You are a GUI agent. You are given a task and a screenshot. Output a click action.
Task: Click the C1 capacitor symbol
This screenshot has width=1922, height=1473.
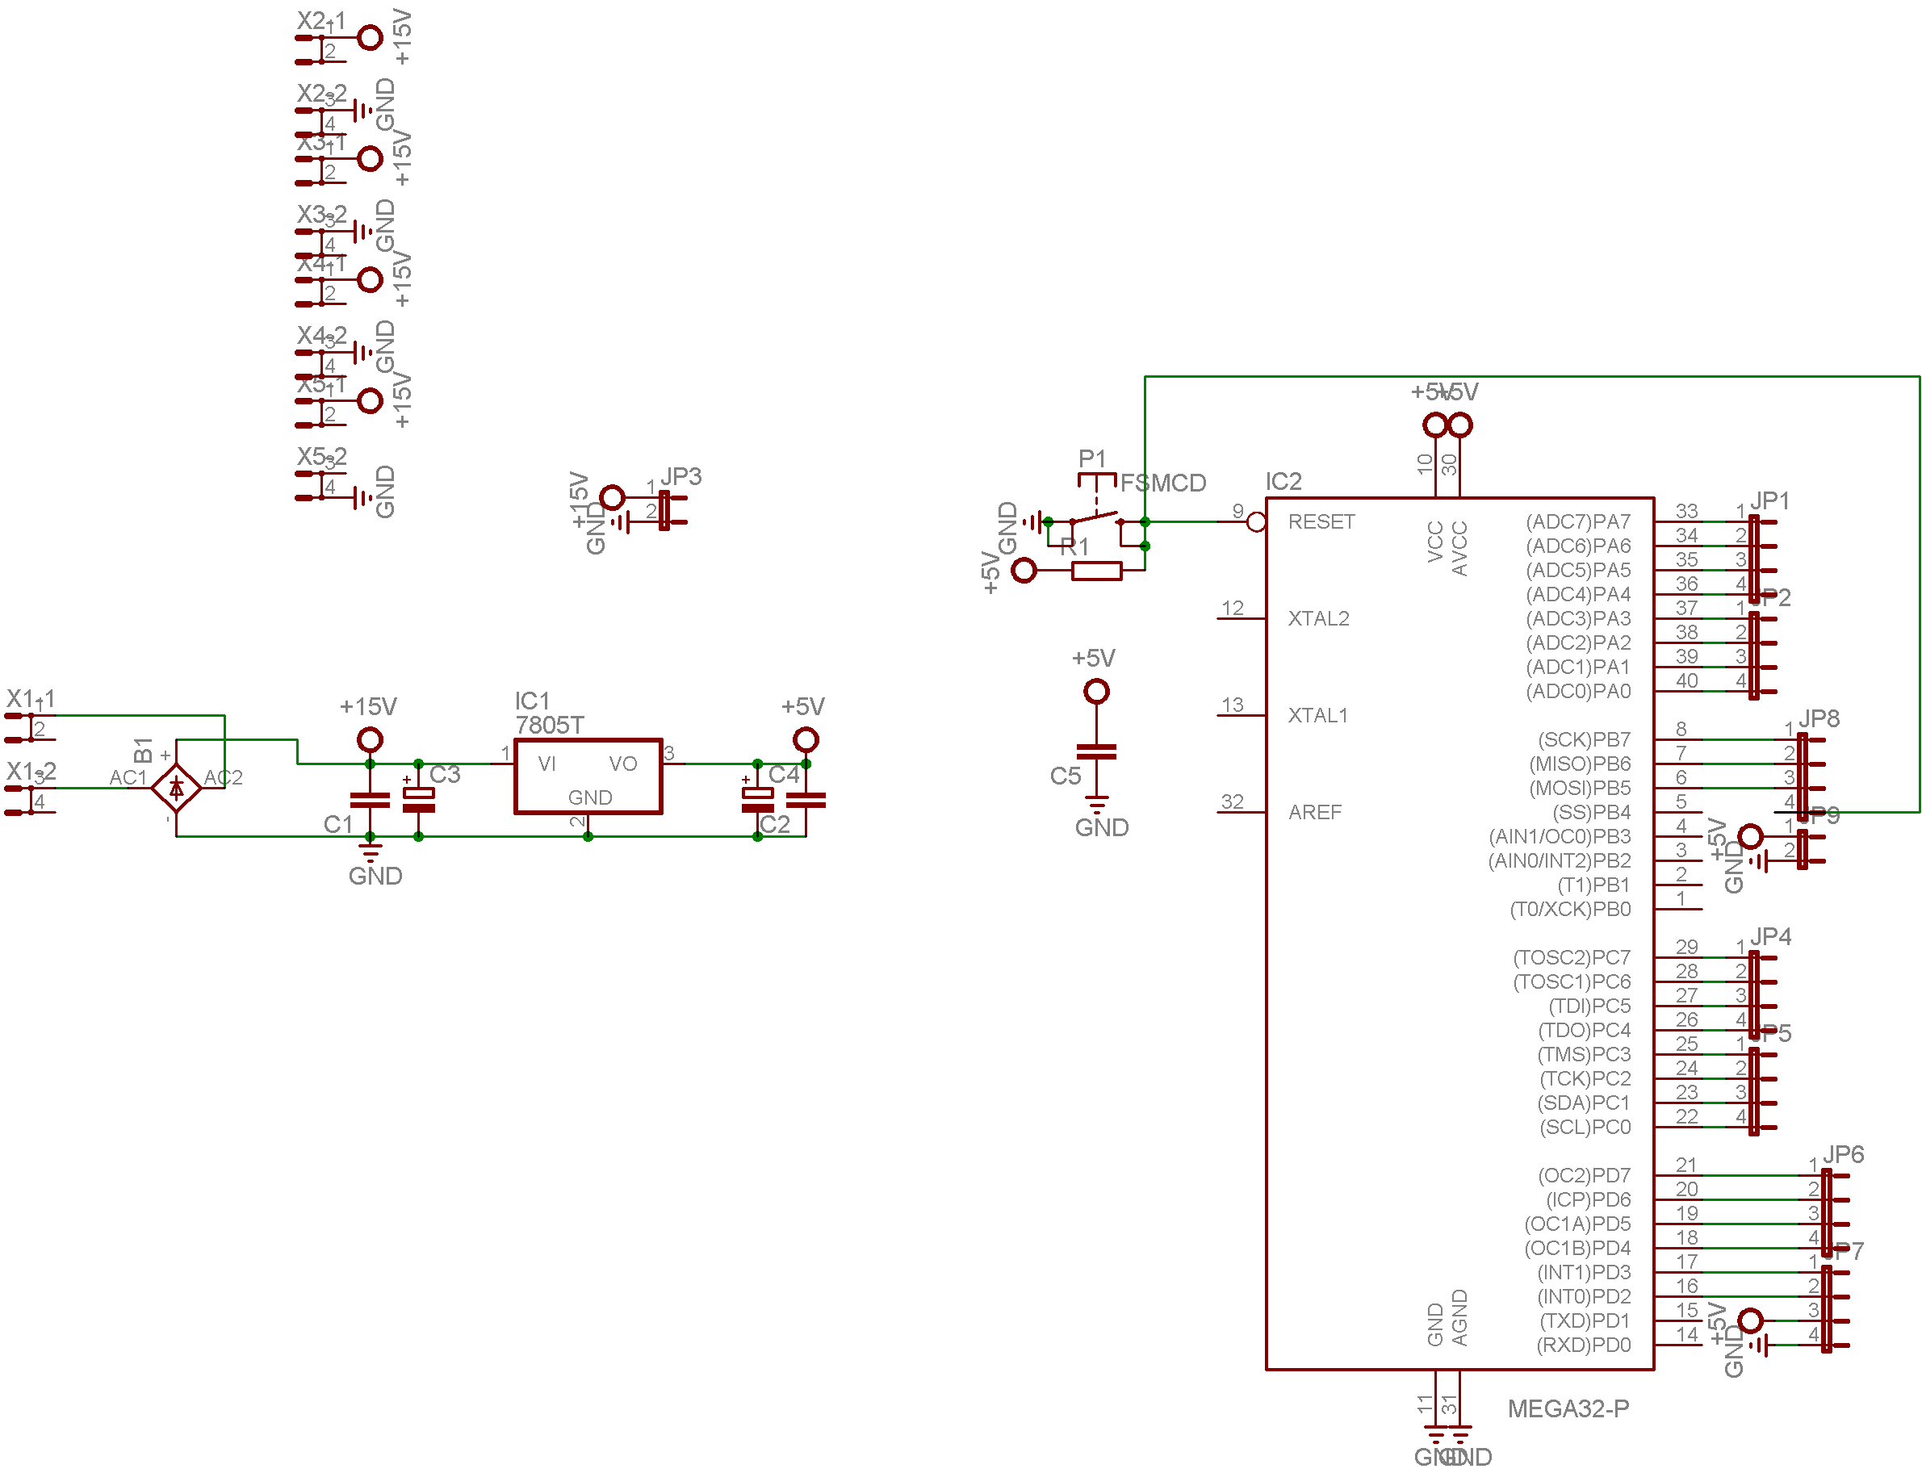tap(369, 800)
